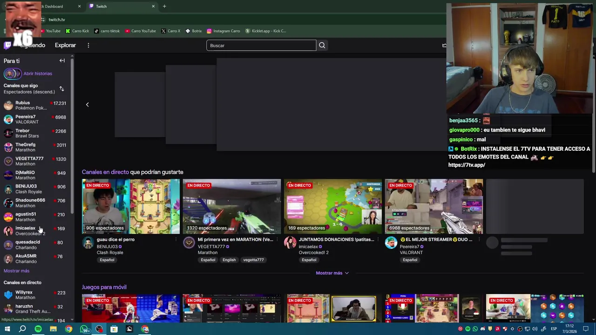Sort followed channels with the arrows icon

coord(61,88)
